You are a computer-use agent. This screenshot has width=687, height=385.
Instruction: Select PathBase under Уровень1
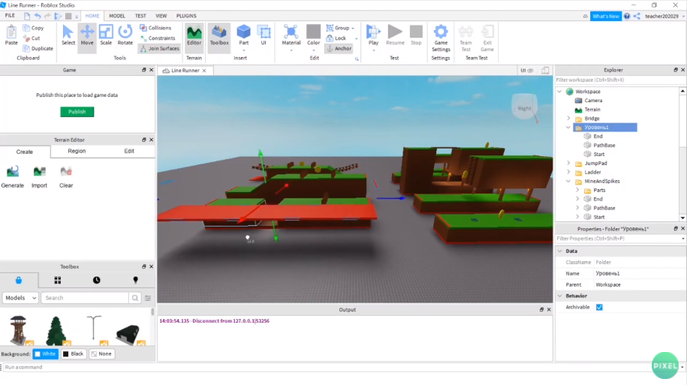[x=604, y=145]
